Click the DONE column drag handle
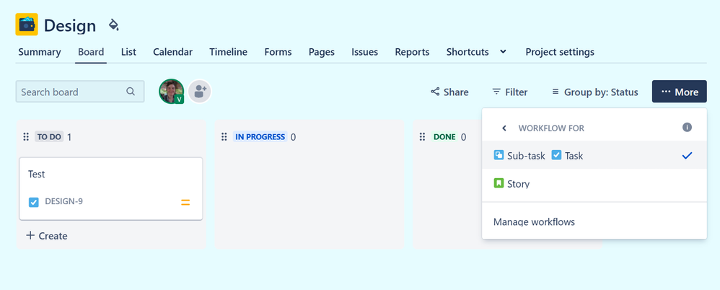This screenshot has width=720, height=290. click(x=423, y=137)
